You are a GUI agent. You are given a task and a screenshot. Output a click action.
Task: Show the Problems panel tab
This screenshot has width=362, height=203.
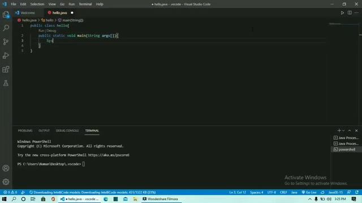pyautogui.click(x=25, y=131)
